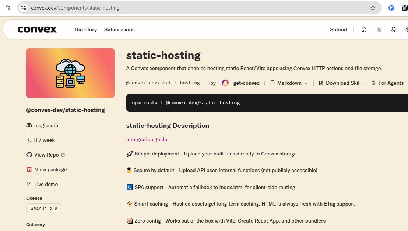Click the 'Category' sidebar label
This screenshot has height=231, width=408.
35,224
